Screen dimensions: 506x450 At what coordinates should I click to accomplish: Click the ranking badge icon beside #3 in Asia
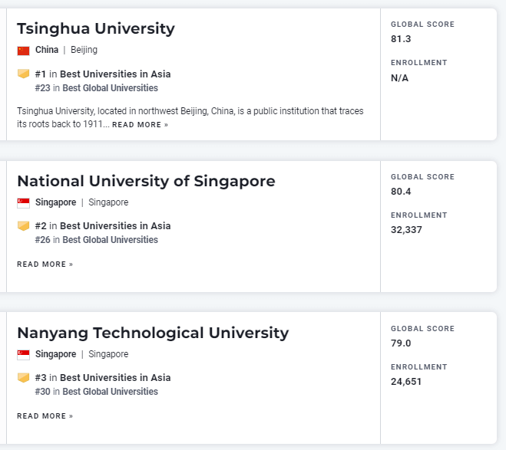23,377
